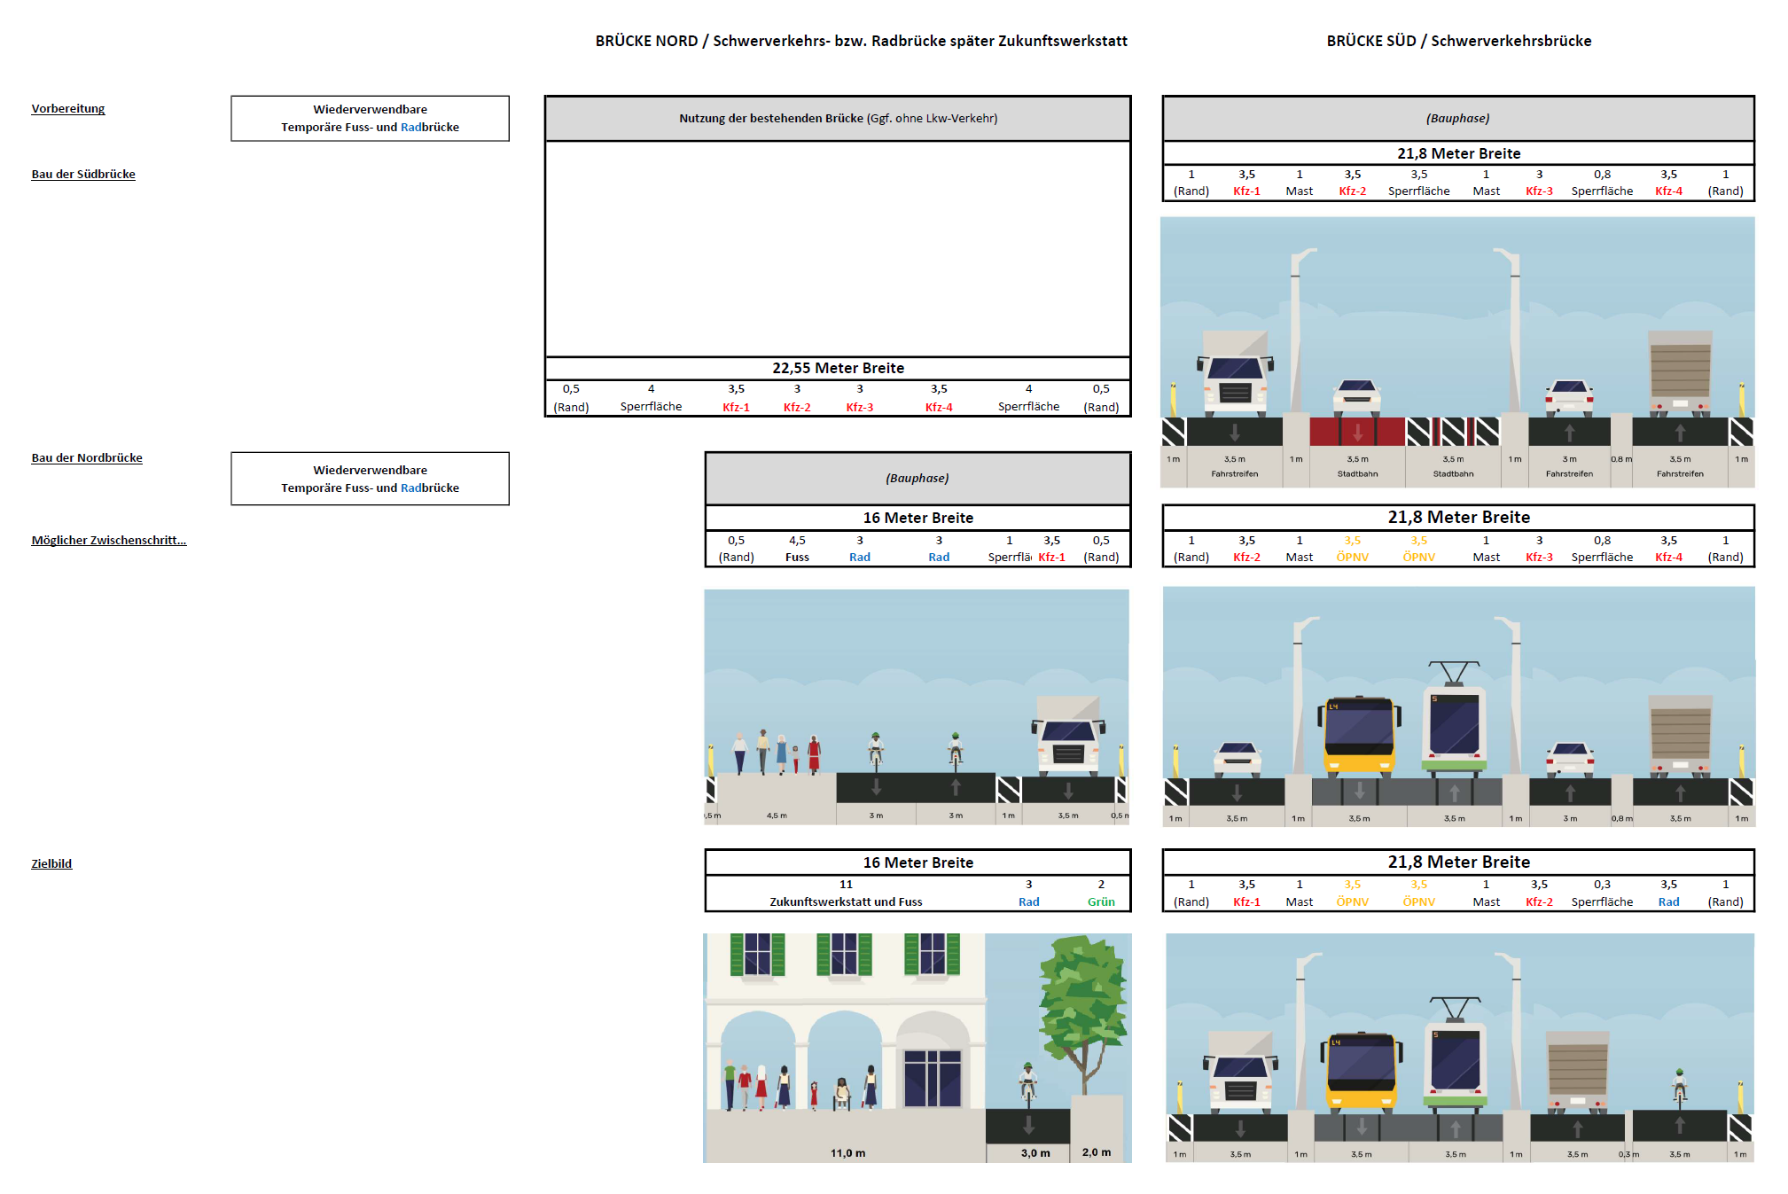Click the Zielbild underlined heading

point(51,864)
